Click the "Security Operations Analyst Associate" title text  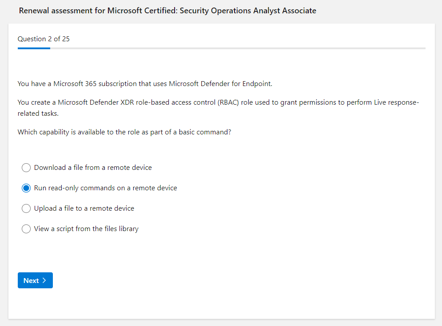248,11
